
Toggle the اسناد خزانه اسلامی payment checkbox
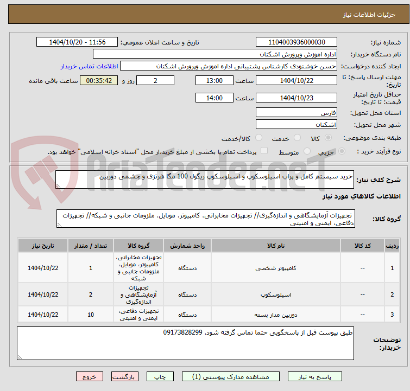pos(264,151)
